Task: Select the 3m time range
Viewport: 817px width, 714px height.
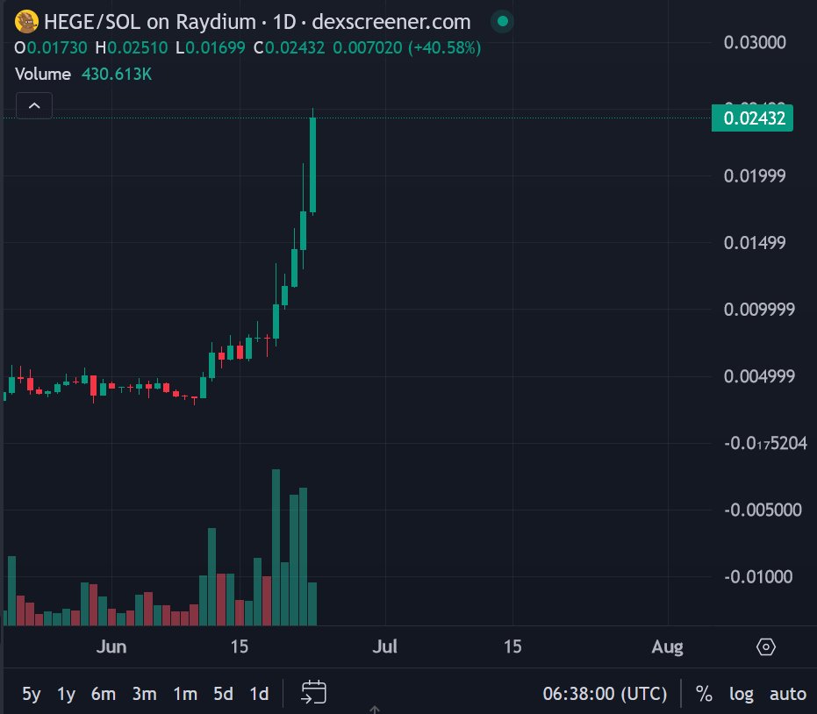Action: click(x=144, y=694)
